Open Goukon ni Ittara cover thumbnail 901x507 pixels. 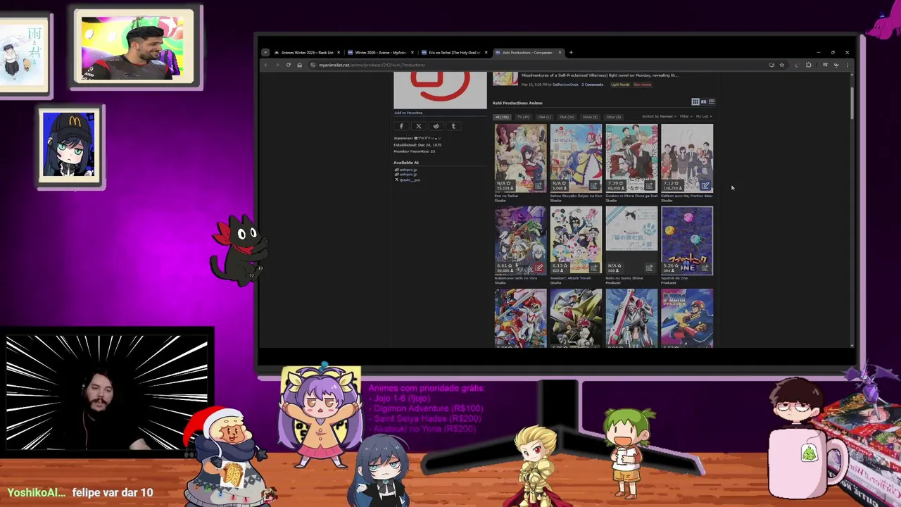coord(631,158)
